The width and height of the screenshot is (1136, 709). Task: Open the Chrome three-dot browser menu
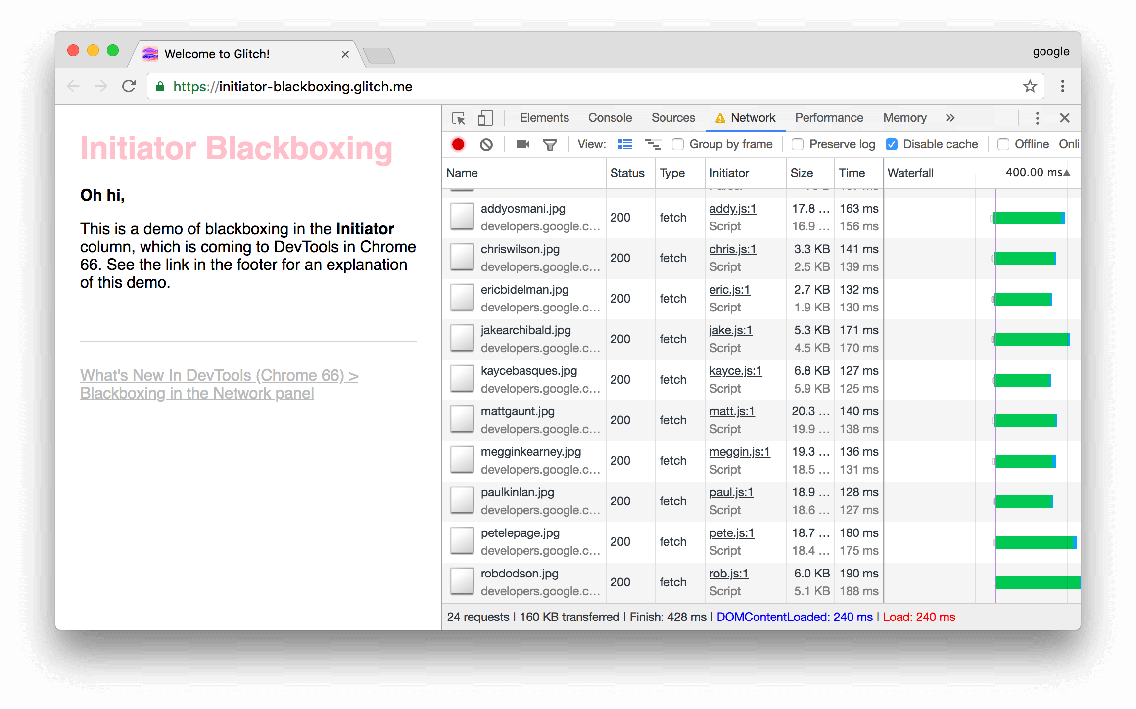[1062, 86]
